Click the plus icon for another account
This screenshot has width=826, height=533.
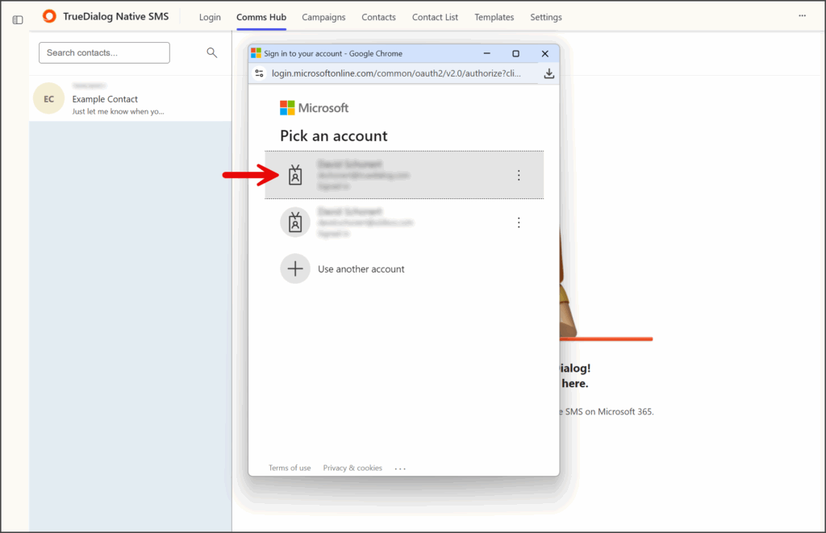(295, 269)
